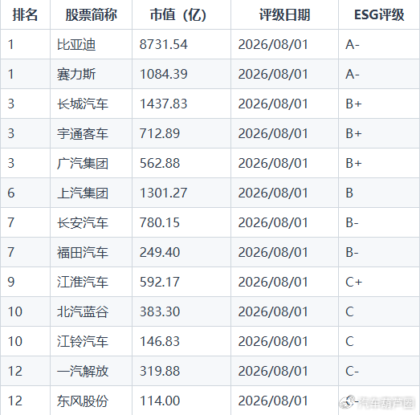Viewport: 420px width, 415px height.
Task: Click market value 319.88
Action: [160, 372]
